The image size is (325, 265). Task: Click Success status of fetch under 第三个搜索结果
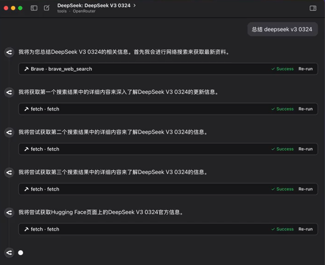pyautogui.click(x=282, y=189)
